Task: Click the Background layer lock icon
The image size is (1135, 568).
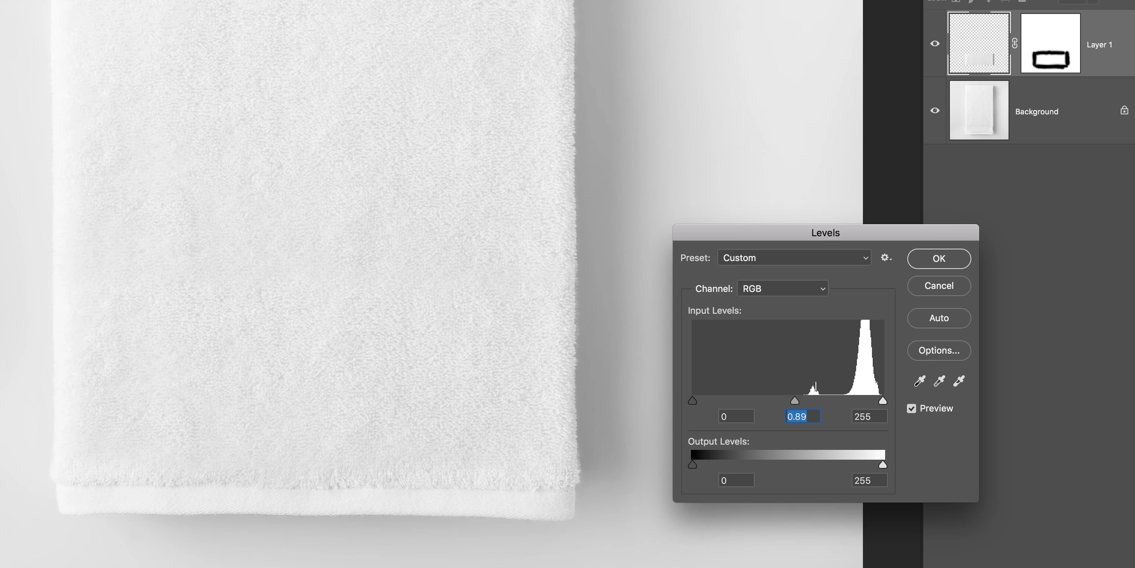Action: (x=1124, y=110)
